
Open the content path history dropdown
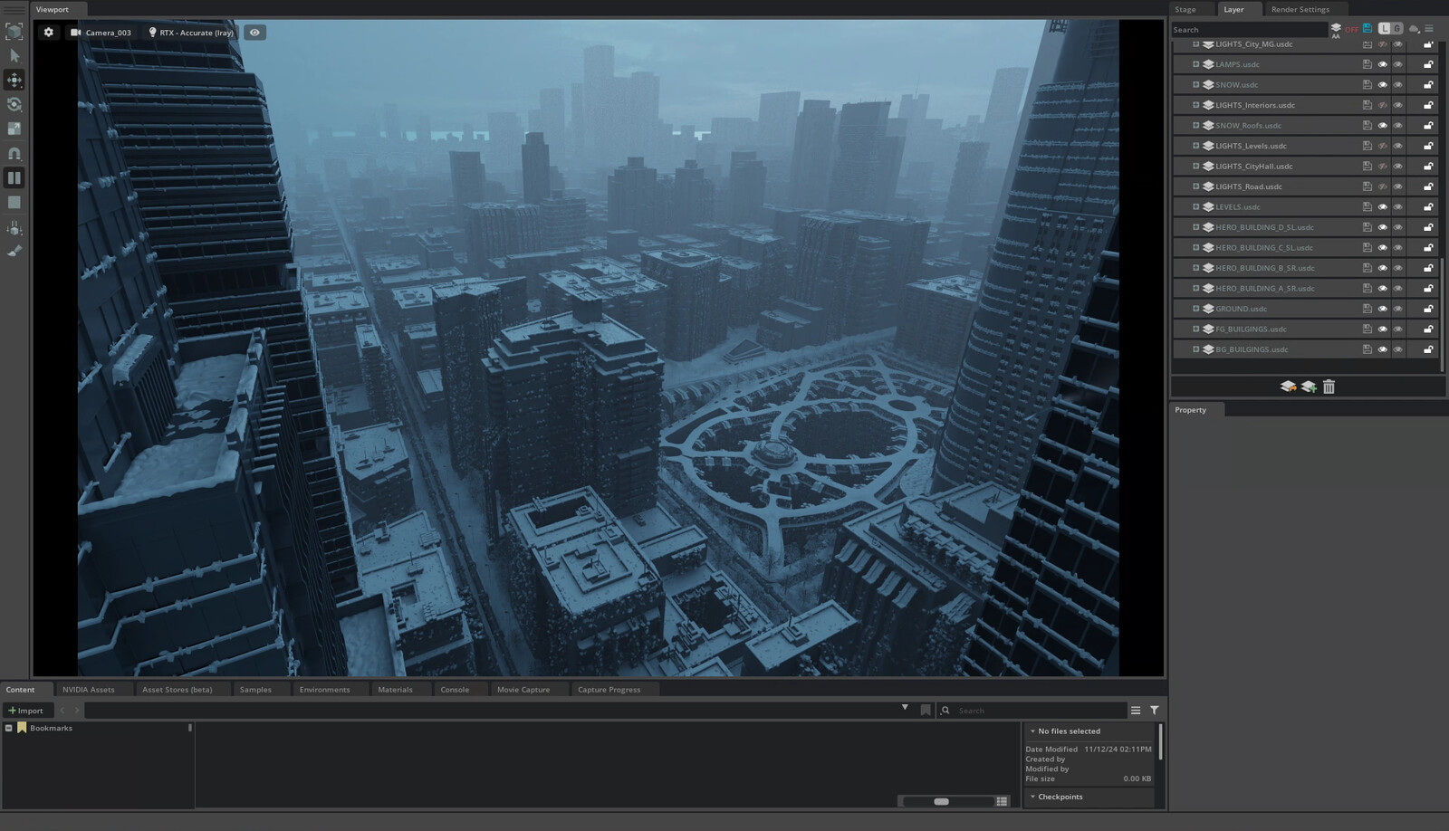coord(905,708)
